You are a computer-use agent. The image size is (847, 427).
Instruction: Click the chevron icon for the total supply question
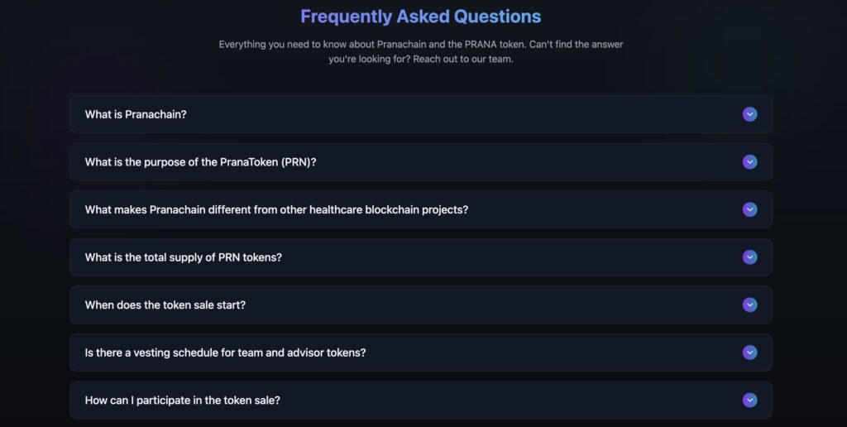tap(749, 257)
